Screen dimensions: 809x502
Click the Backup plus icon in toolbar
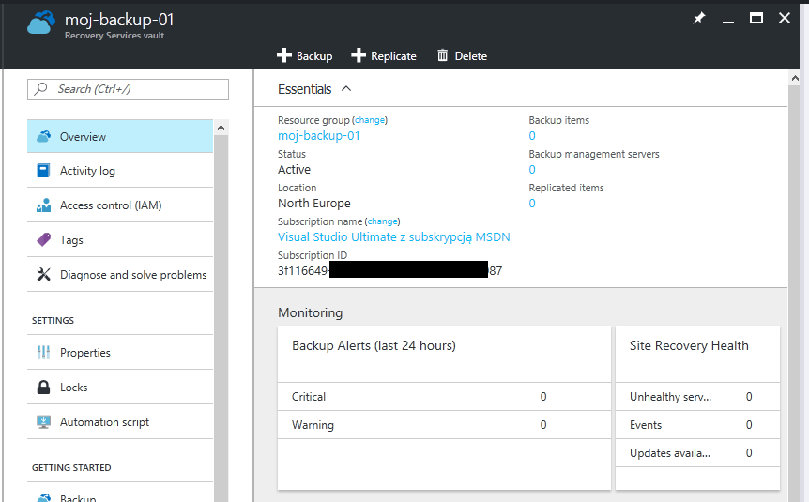[x=284, y=55]
